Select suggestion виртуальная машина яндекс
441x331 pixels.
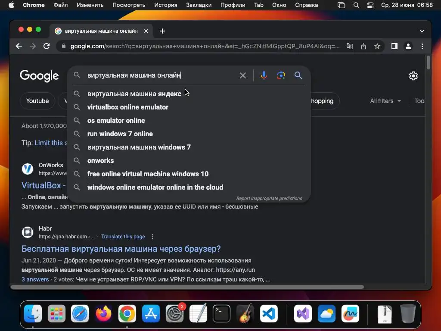tap(189, 94)
